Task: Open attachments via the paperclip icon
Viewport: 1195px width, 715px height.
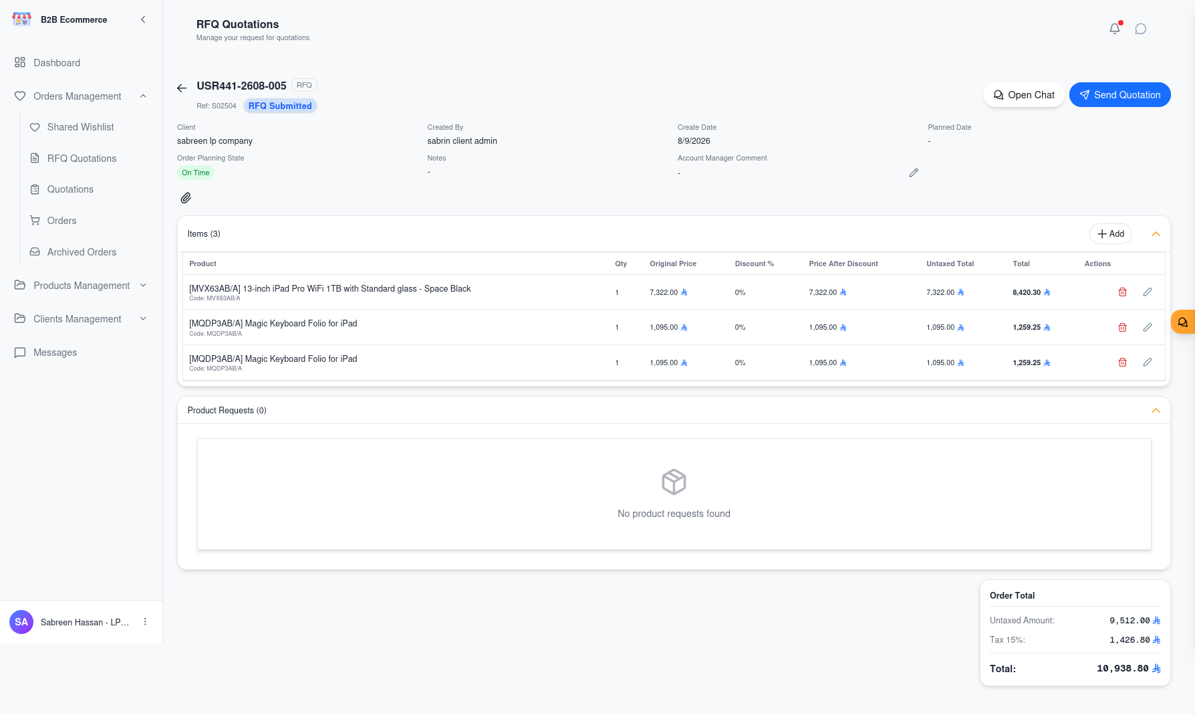Action: click(x=186, y=198)
